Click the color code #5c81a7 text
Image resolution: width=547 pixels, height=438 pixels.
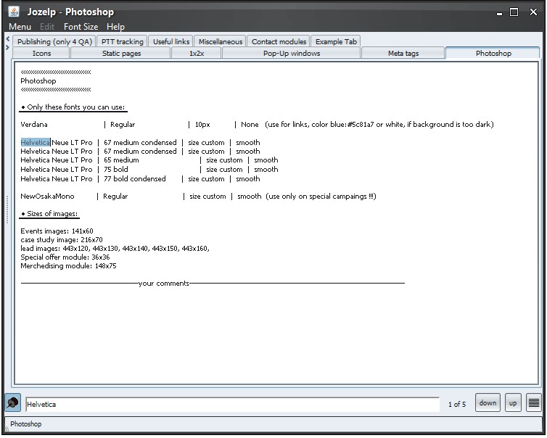[x=361, y=125]
